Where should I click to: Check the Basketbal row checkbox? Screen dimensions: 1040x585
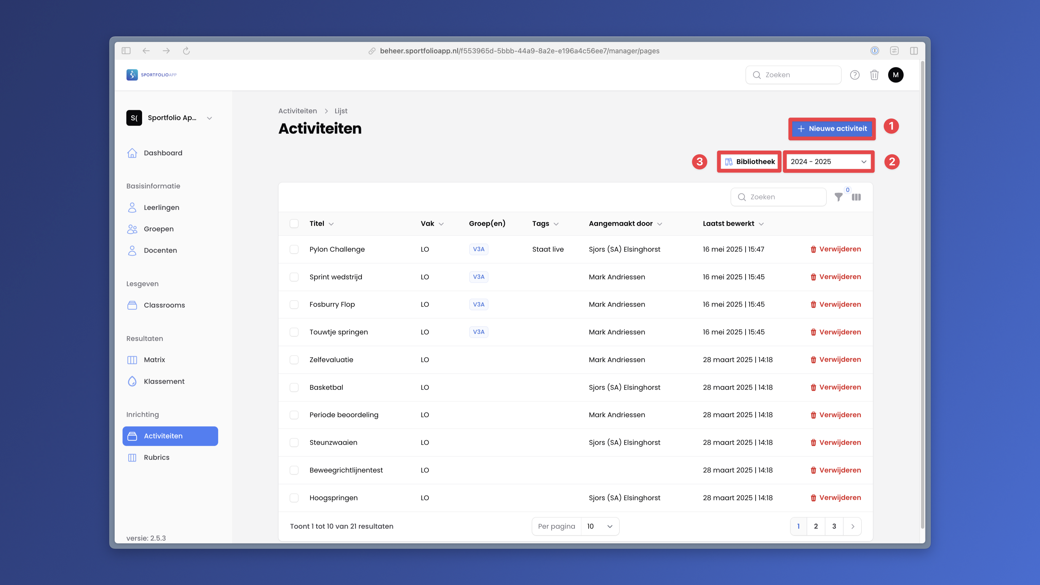[294, 387]
